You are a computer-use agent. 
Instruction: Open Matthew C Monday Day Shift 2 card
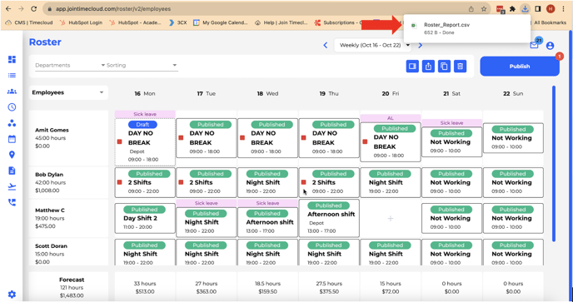pos(145,218)
